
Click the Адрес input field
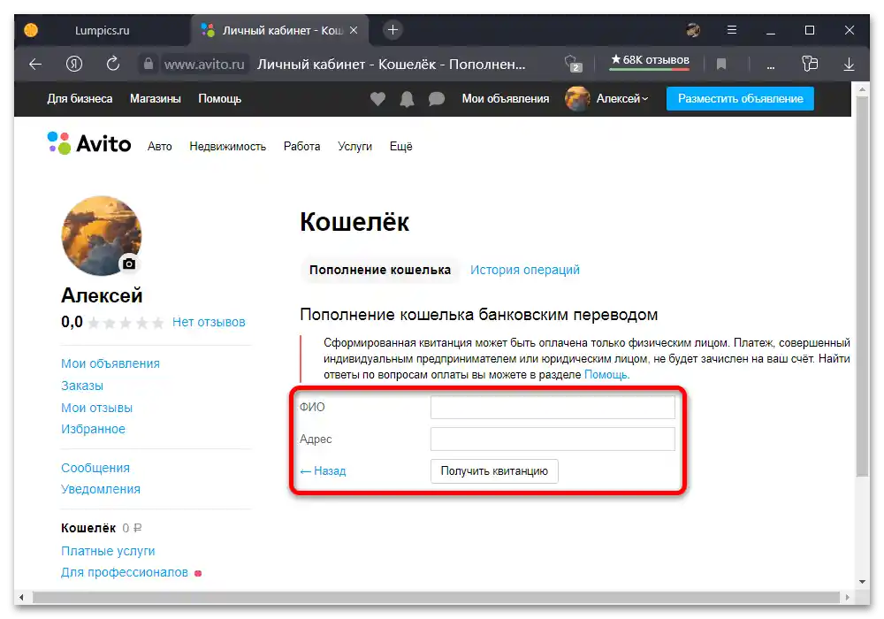(x=552, y=439)
